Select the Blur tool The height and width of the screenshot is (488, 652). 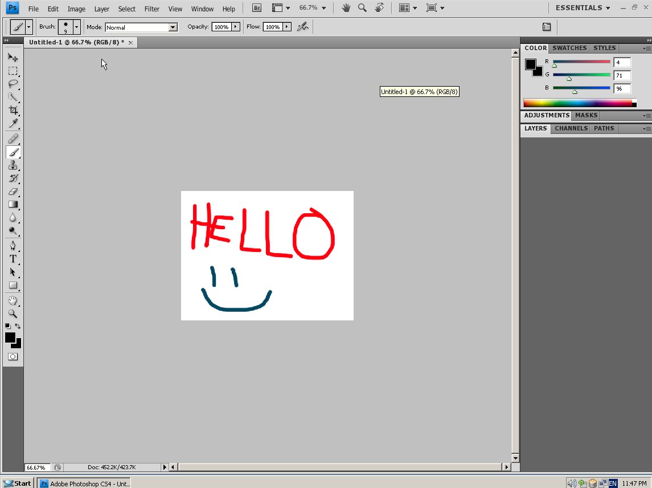[x=13, y=218]
